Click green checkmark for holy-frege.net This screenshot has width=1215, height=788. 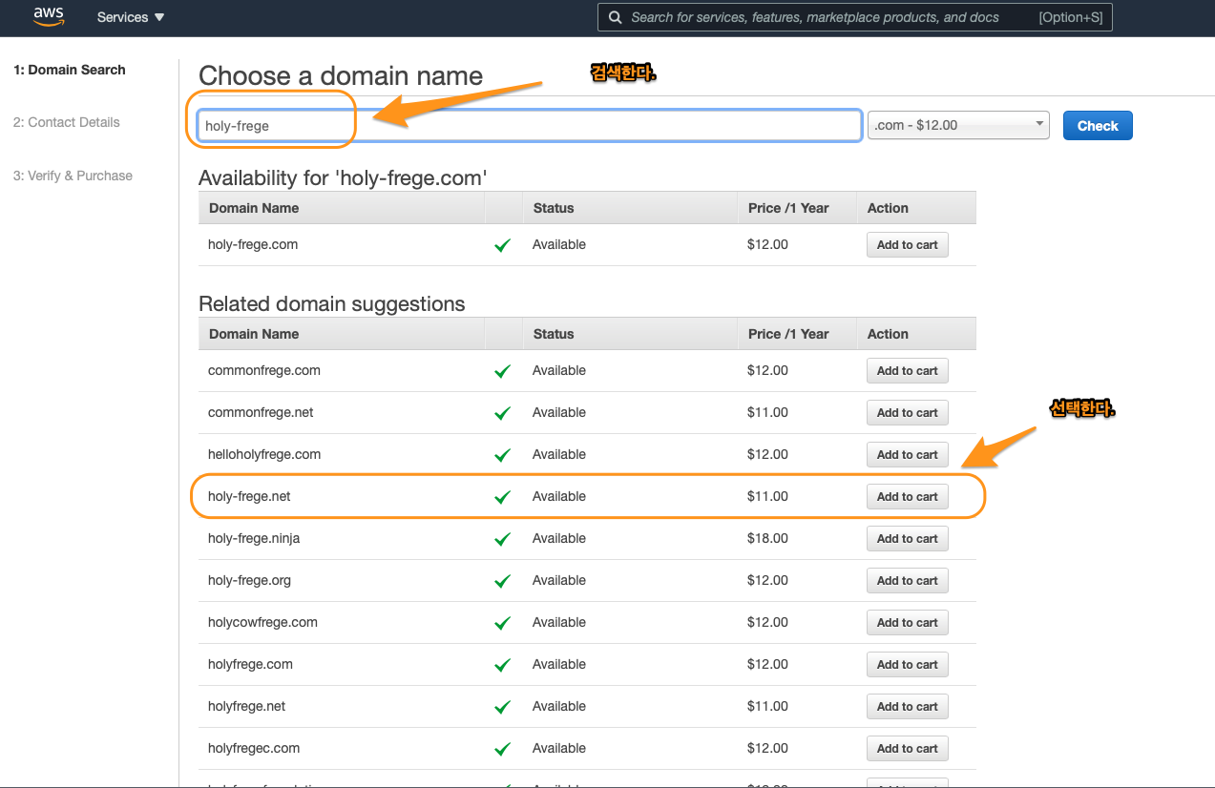(503, 497)
